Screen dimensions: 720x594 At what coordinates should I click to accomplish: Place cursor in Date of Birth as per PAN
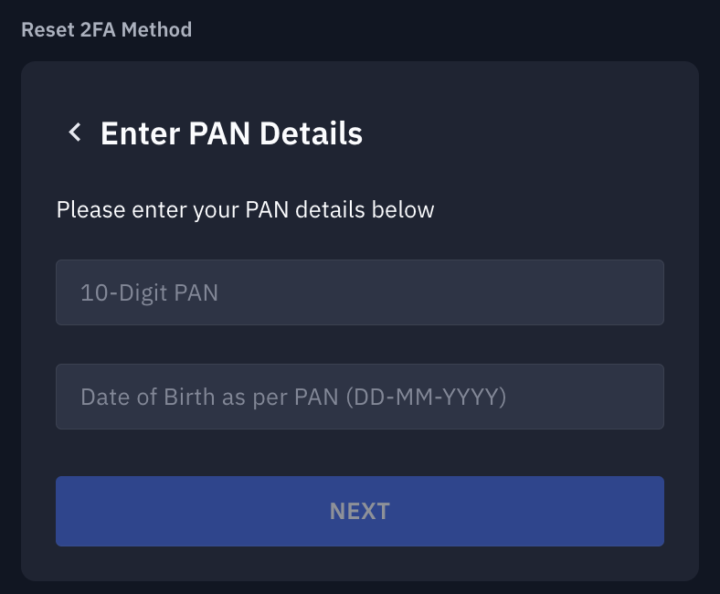[x=359, y=397]
